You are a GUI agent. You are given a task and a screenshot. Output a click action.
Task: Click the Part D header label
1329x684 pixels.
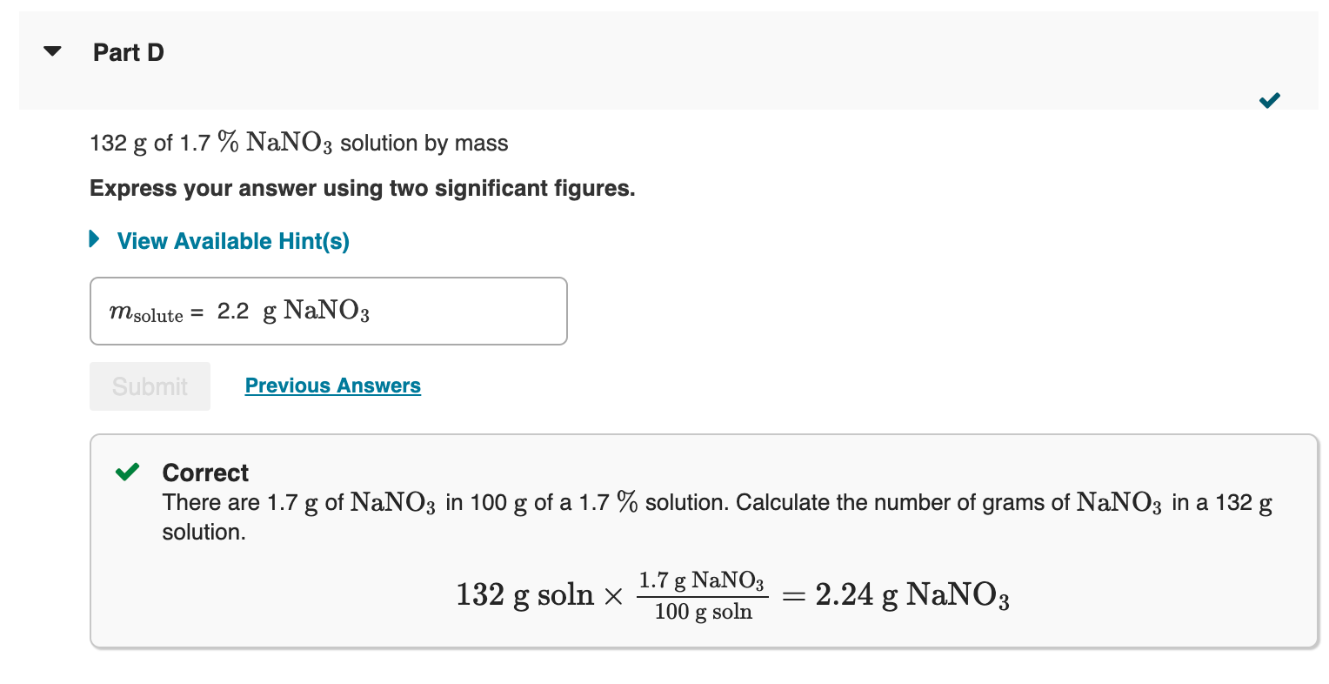point(128,52)
